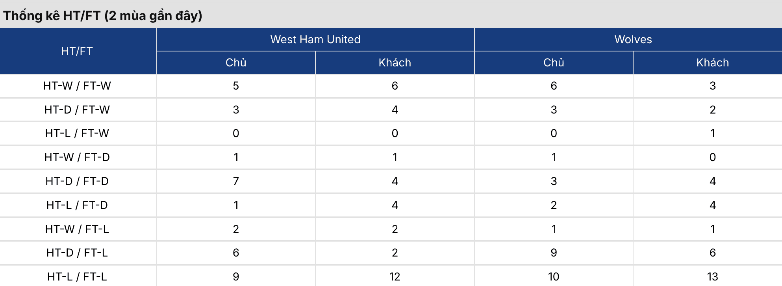Click the Chủ column header under Wolves
This screenshot has height=286, width=782.
pos(554,62)
